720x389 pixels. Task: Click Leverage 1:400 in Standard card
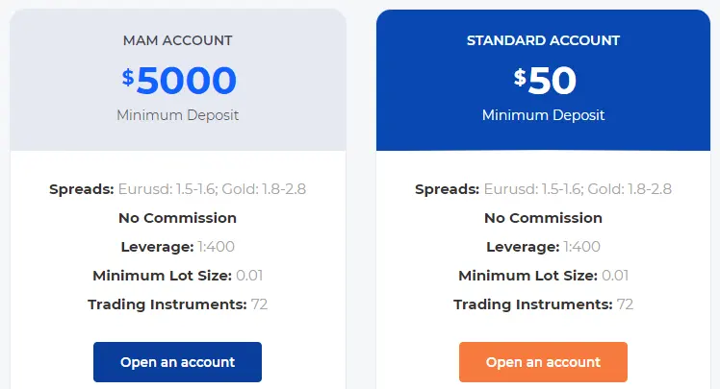[543, 247]
